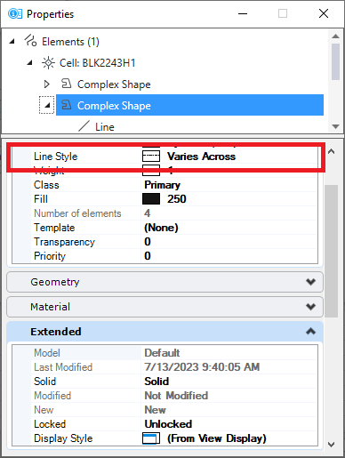The height and width of the screenshot is (458, 345).
Task: Collapse the selected Complex Shape node
Action: pyautogui.click(x=47, y=105)
